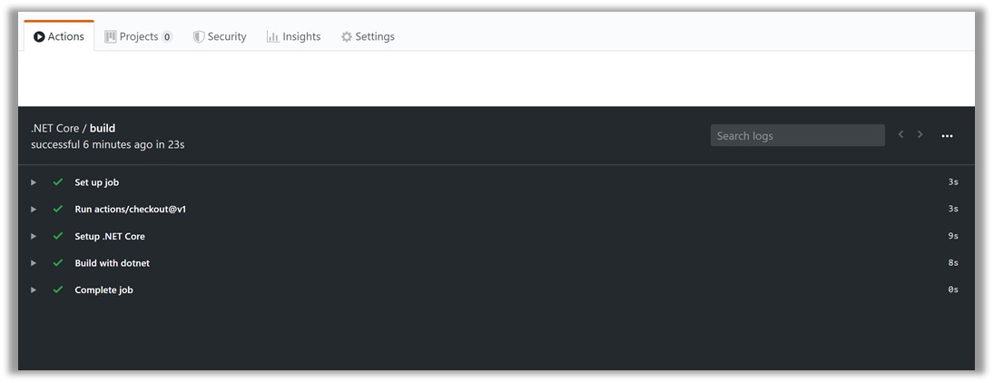Select the Actions tab

pos(58,36)
